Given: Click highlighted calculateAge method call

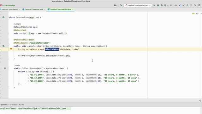Looking at the screenshot, I should click(x=52, y=49).
